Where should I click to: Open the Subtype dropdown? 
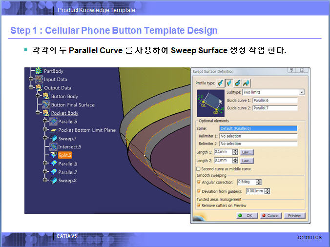pyautogui.click(x=301, y=92)
